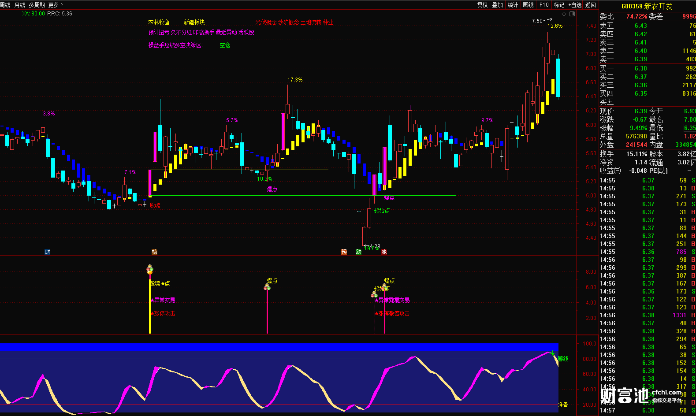Screen dimensions: 696x416
Task: Click the 涨幅 value -9.49%
Action: 637,128
